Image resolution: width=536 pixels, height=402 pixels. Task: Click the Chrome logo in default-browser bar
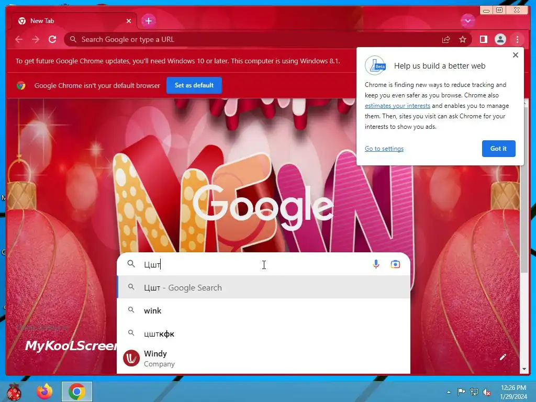(x=21, y=85)
